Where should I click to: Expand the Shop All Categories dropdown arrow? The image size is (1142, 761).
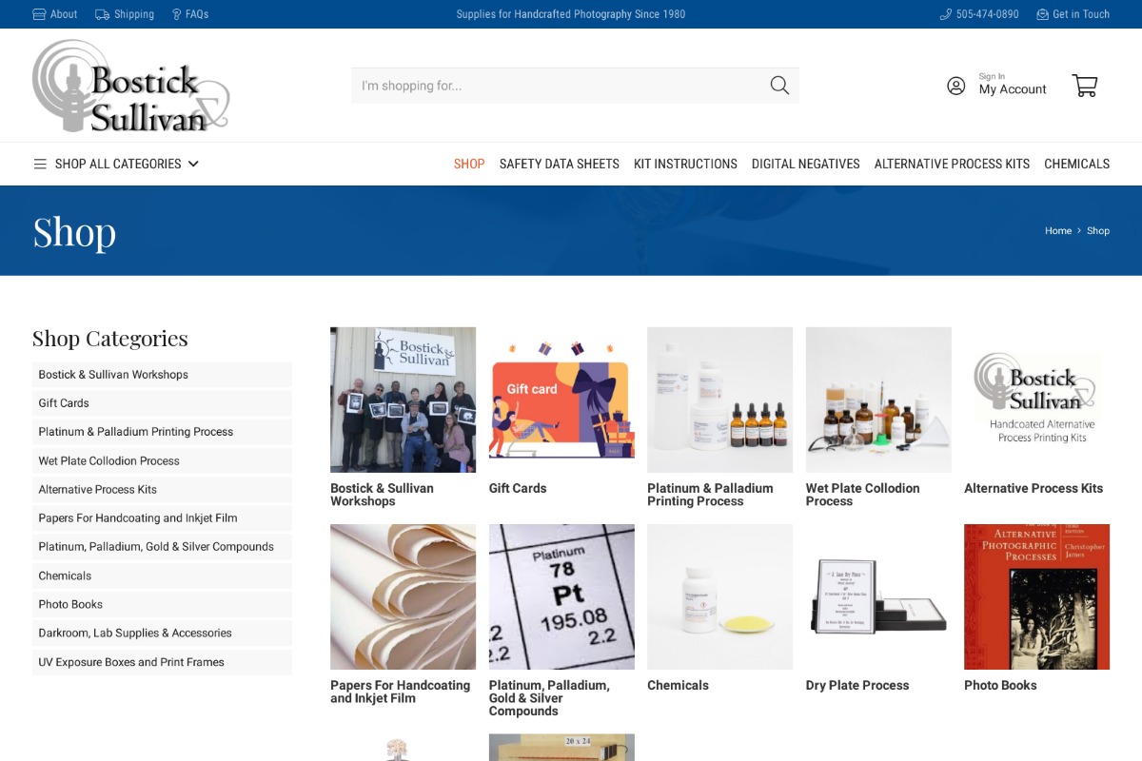click(193, 164)
